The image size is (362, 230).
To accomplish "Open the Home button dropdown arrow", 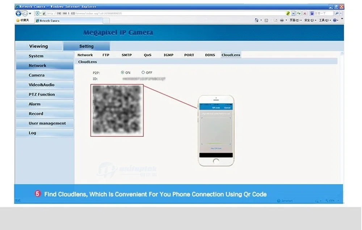I will 261,20.
